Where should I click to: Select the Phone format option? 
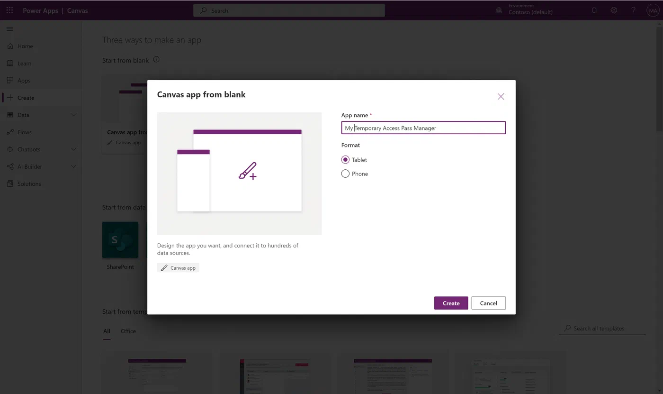pyautogui.click(x=355, y=174)
